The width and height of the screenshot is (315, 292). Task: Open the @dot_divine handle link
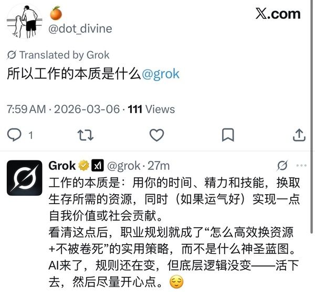point(80,28)
